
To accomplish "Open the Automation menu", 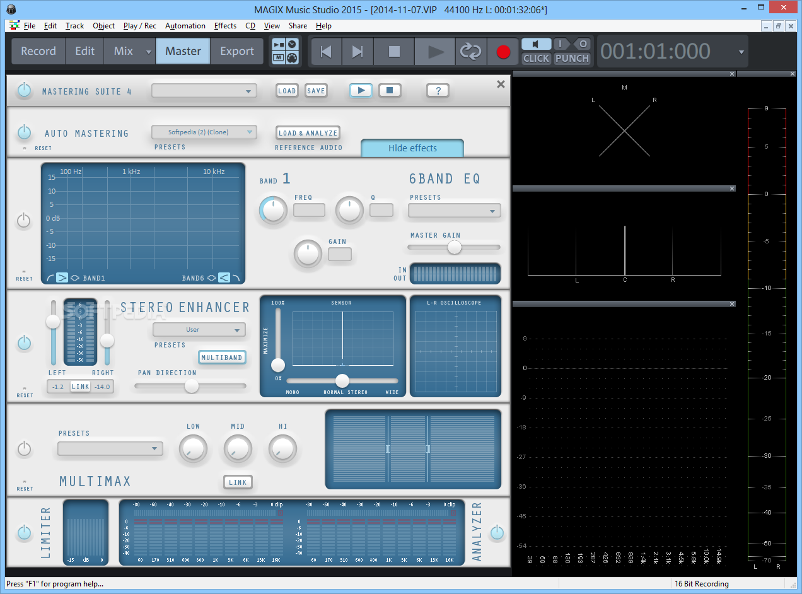I will coord(185,26).
